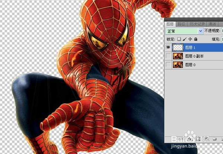
Task: Switch to the 通道 (Channels) tab
Action: [212, 24]
